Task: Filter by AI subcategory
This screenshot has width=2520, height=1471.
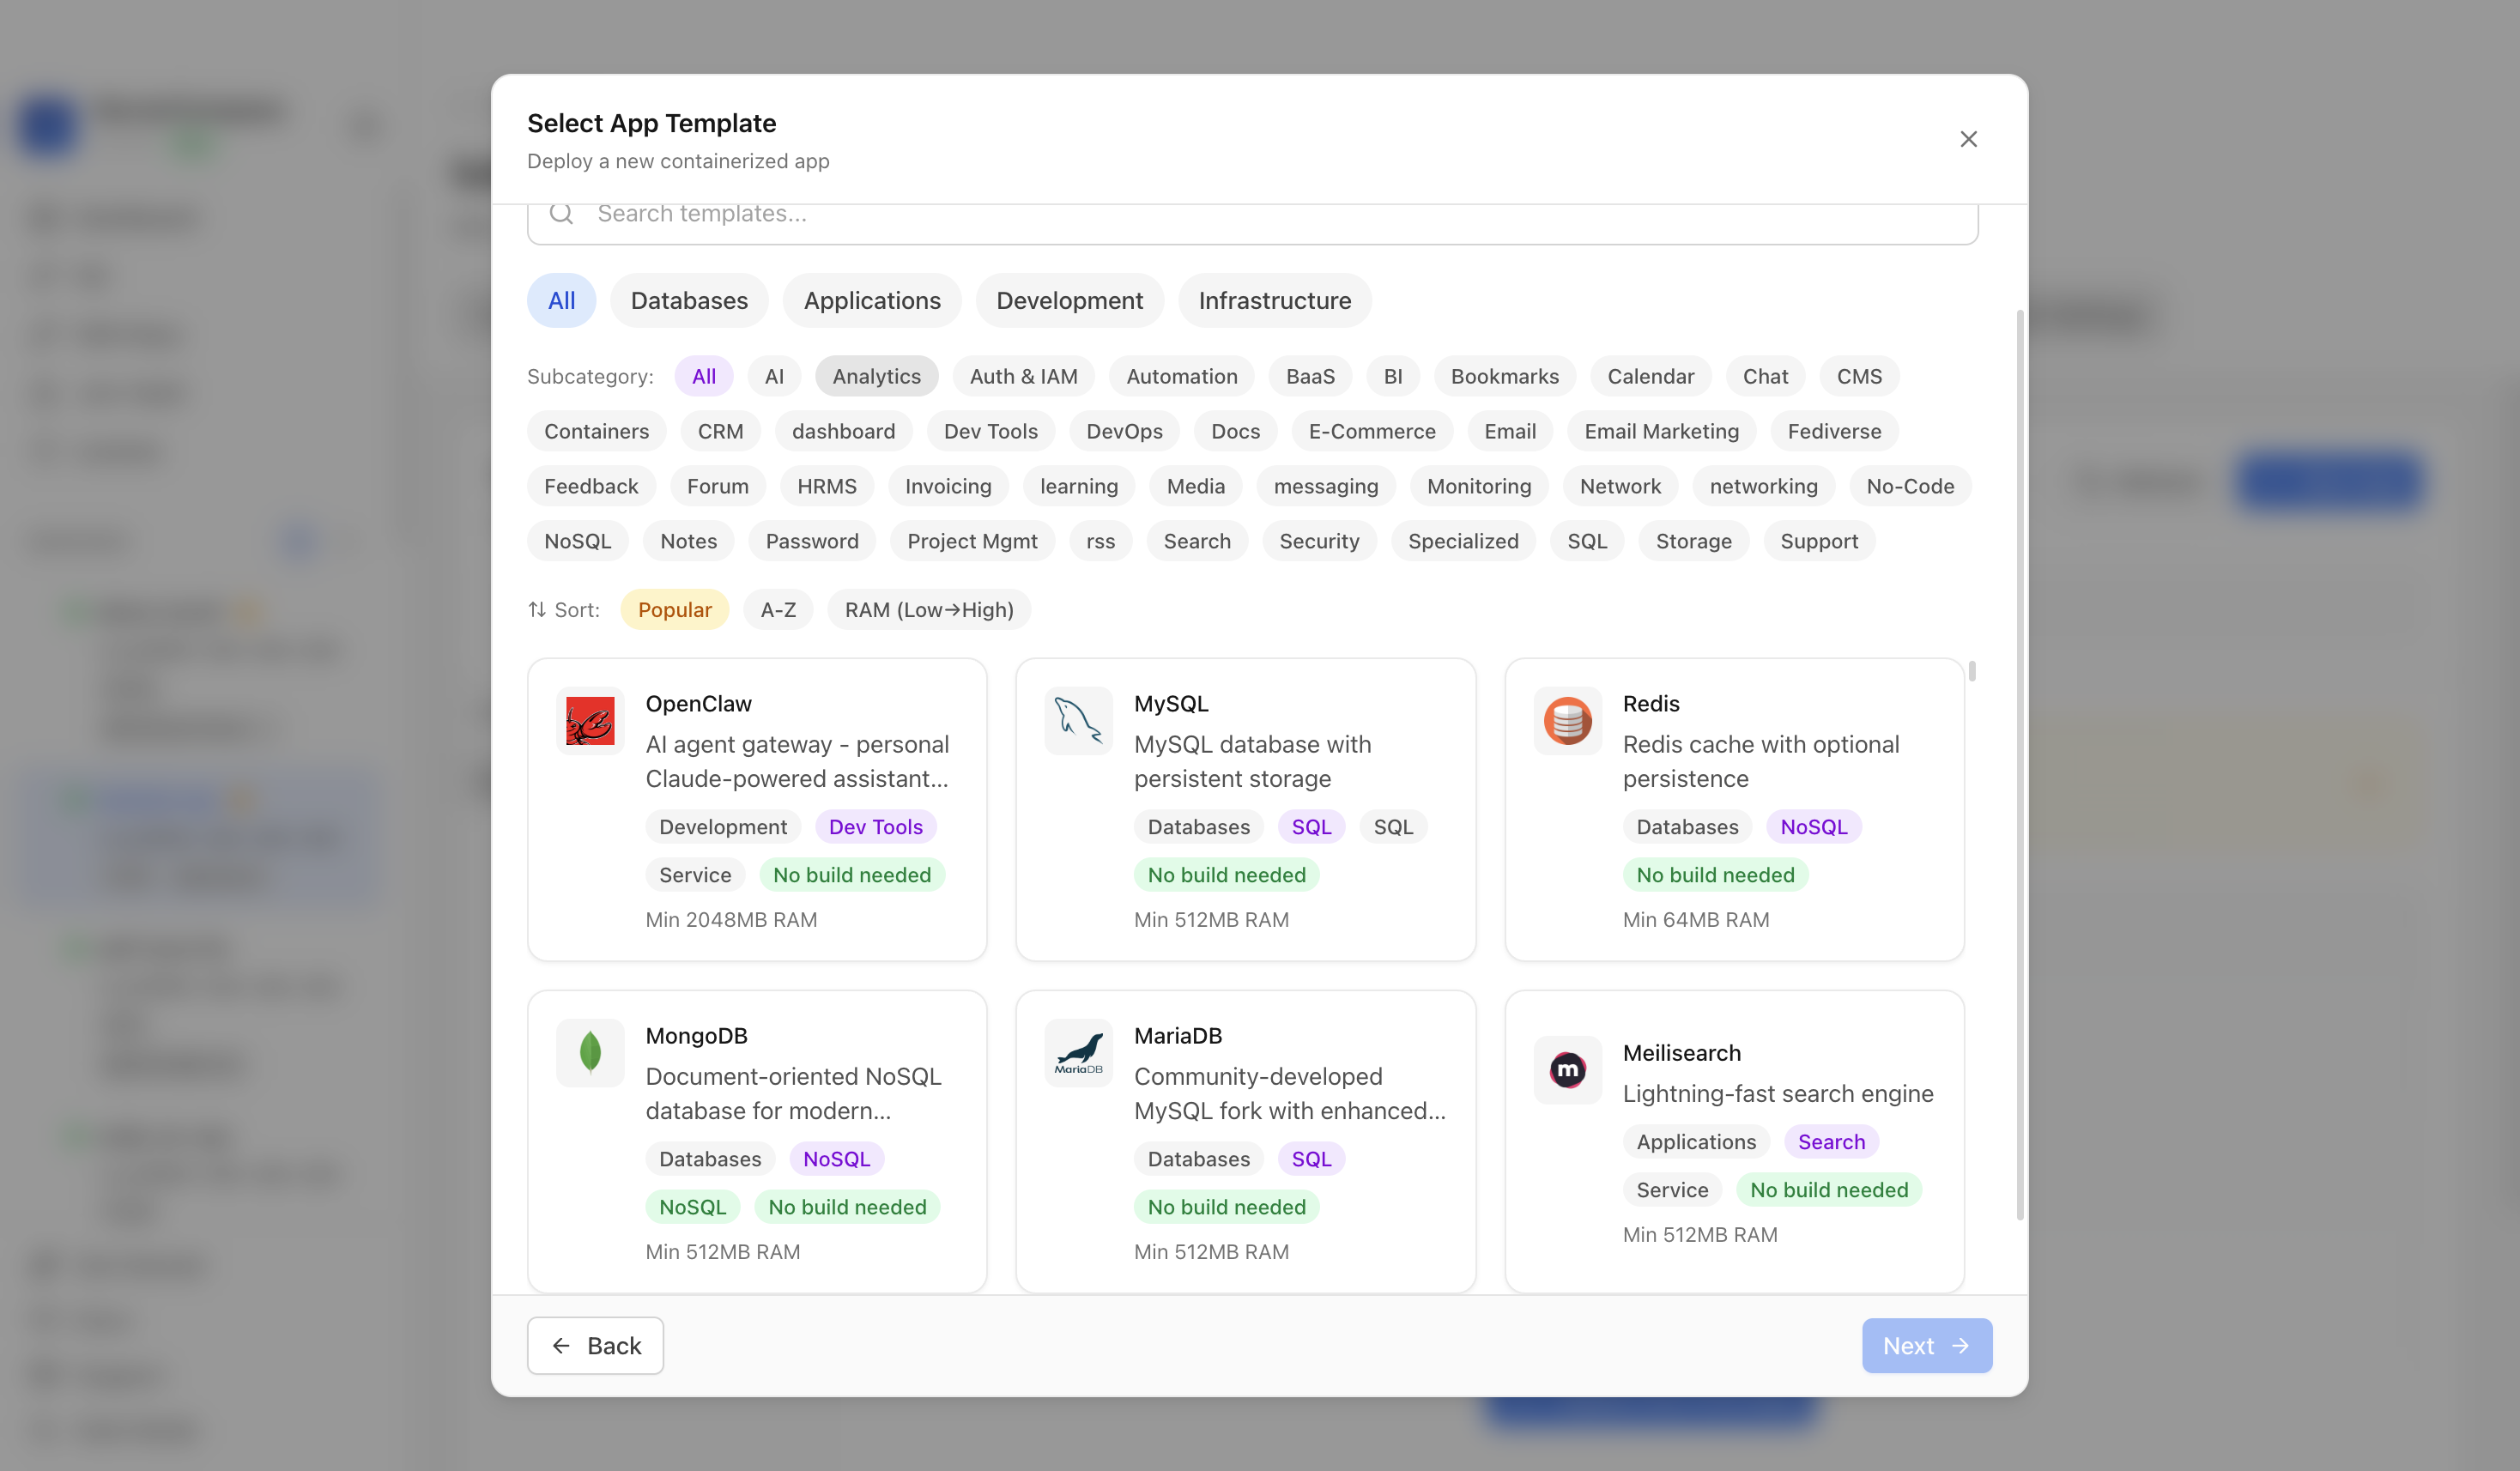Action: 774,376
